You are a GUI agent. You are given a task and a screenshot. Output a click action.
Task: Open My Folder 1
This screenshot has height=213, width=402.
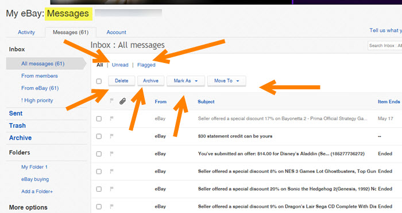coord(34,167)
